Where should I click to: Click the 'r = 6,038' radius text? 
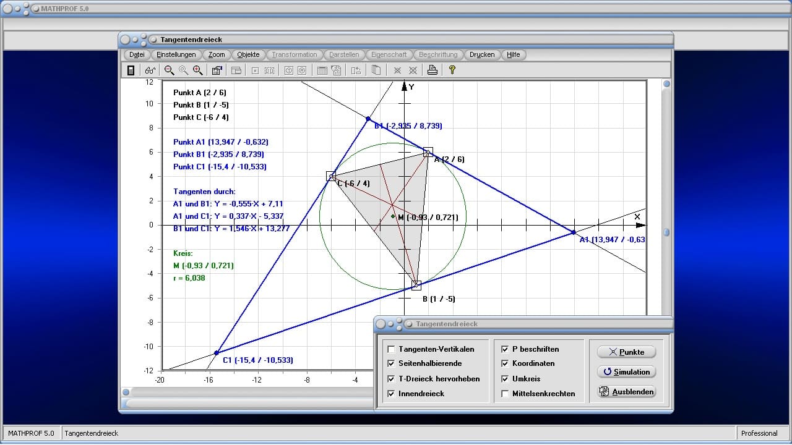point(189,278)
